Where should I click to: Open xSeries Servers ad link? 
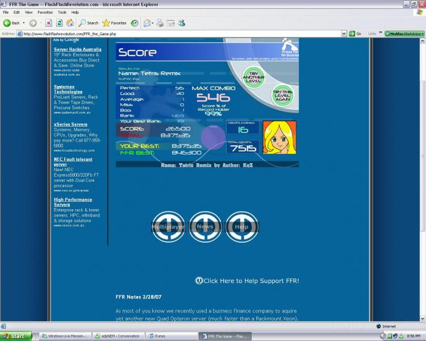coord(70,124)
